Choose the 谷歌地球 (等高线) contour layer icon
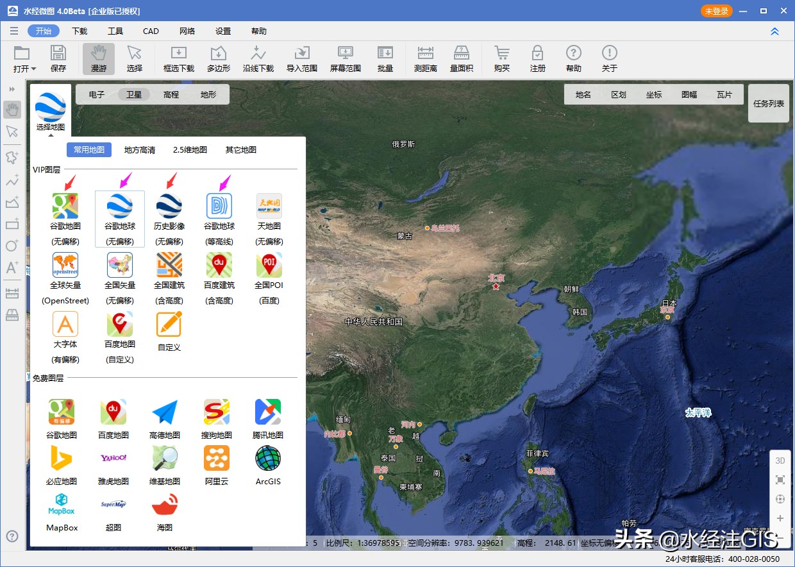This screenshot has height=567, width=795. coord(219,207)
